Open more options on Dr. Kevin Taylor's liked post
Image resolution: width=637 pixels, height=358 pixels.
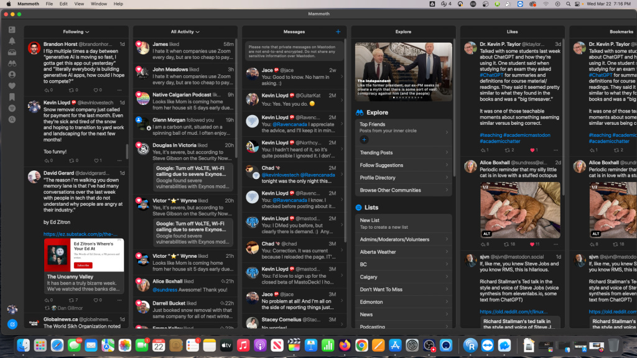coord(556,150)
